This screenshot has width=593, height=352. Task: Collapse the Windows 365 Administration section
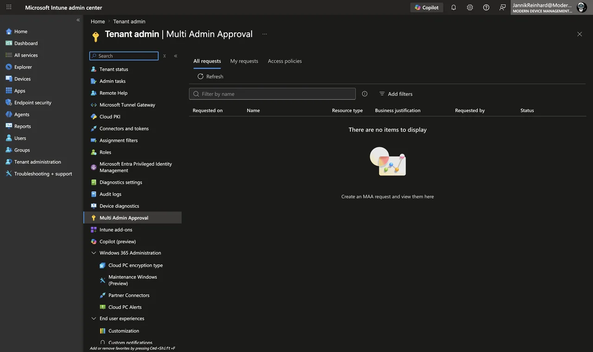tap(94, 253)
